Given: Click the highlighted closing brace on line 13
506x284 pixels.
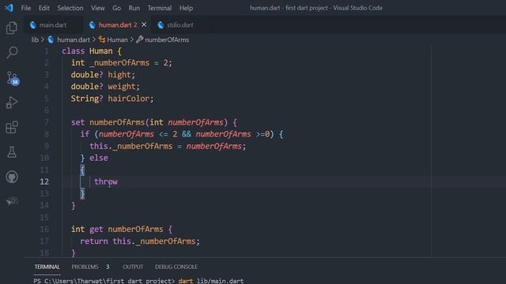Looking at the screenshot, I should pos(82,193).
